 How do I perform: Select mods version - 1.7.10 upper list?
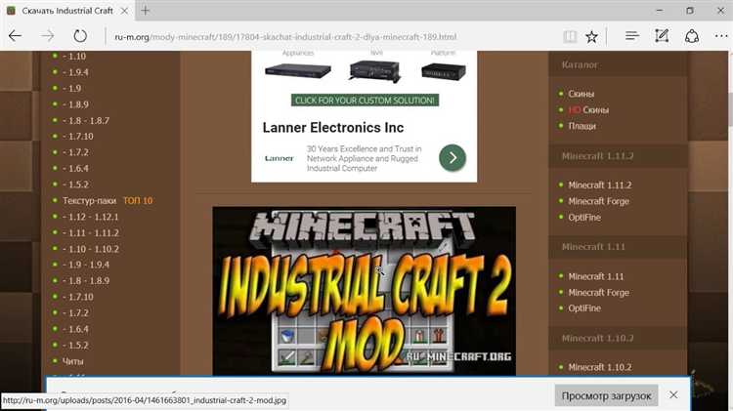77,137
